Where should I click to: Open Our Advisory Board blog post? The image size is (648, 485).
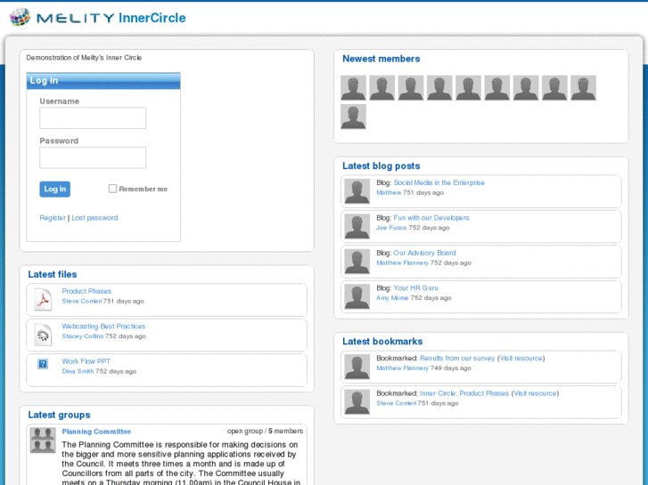424,253
